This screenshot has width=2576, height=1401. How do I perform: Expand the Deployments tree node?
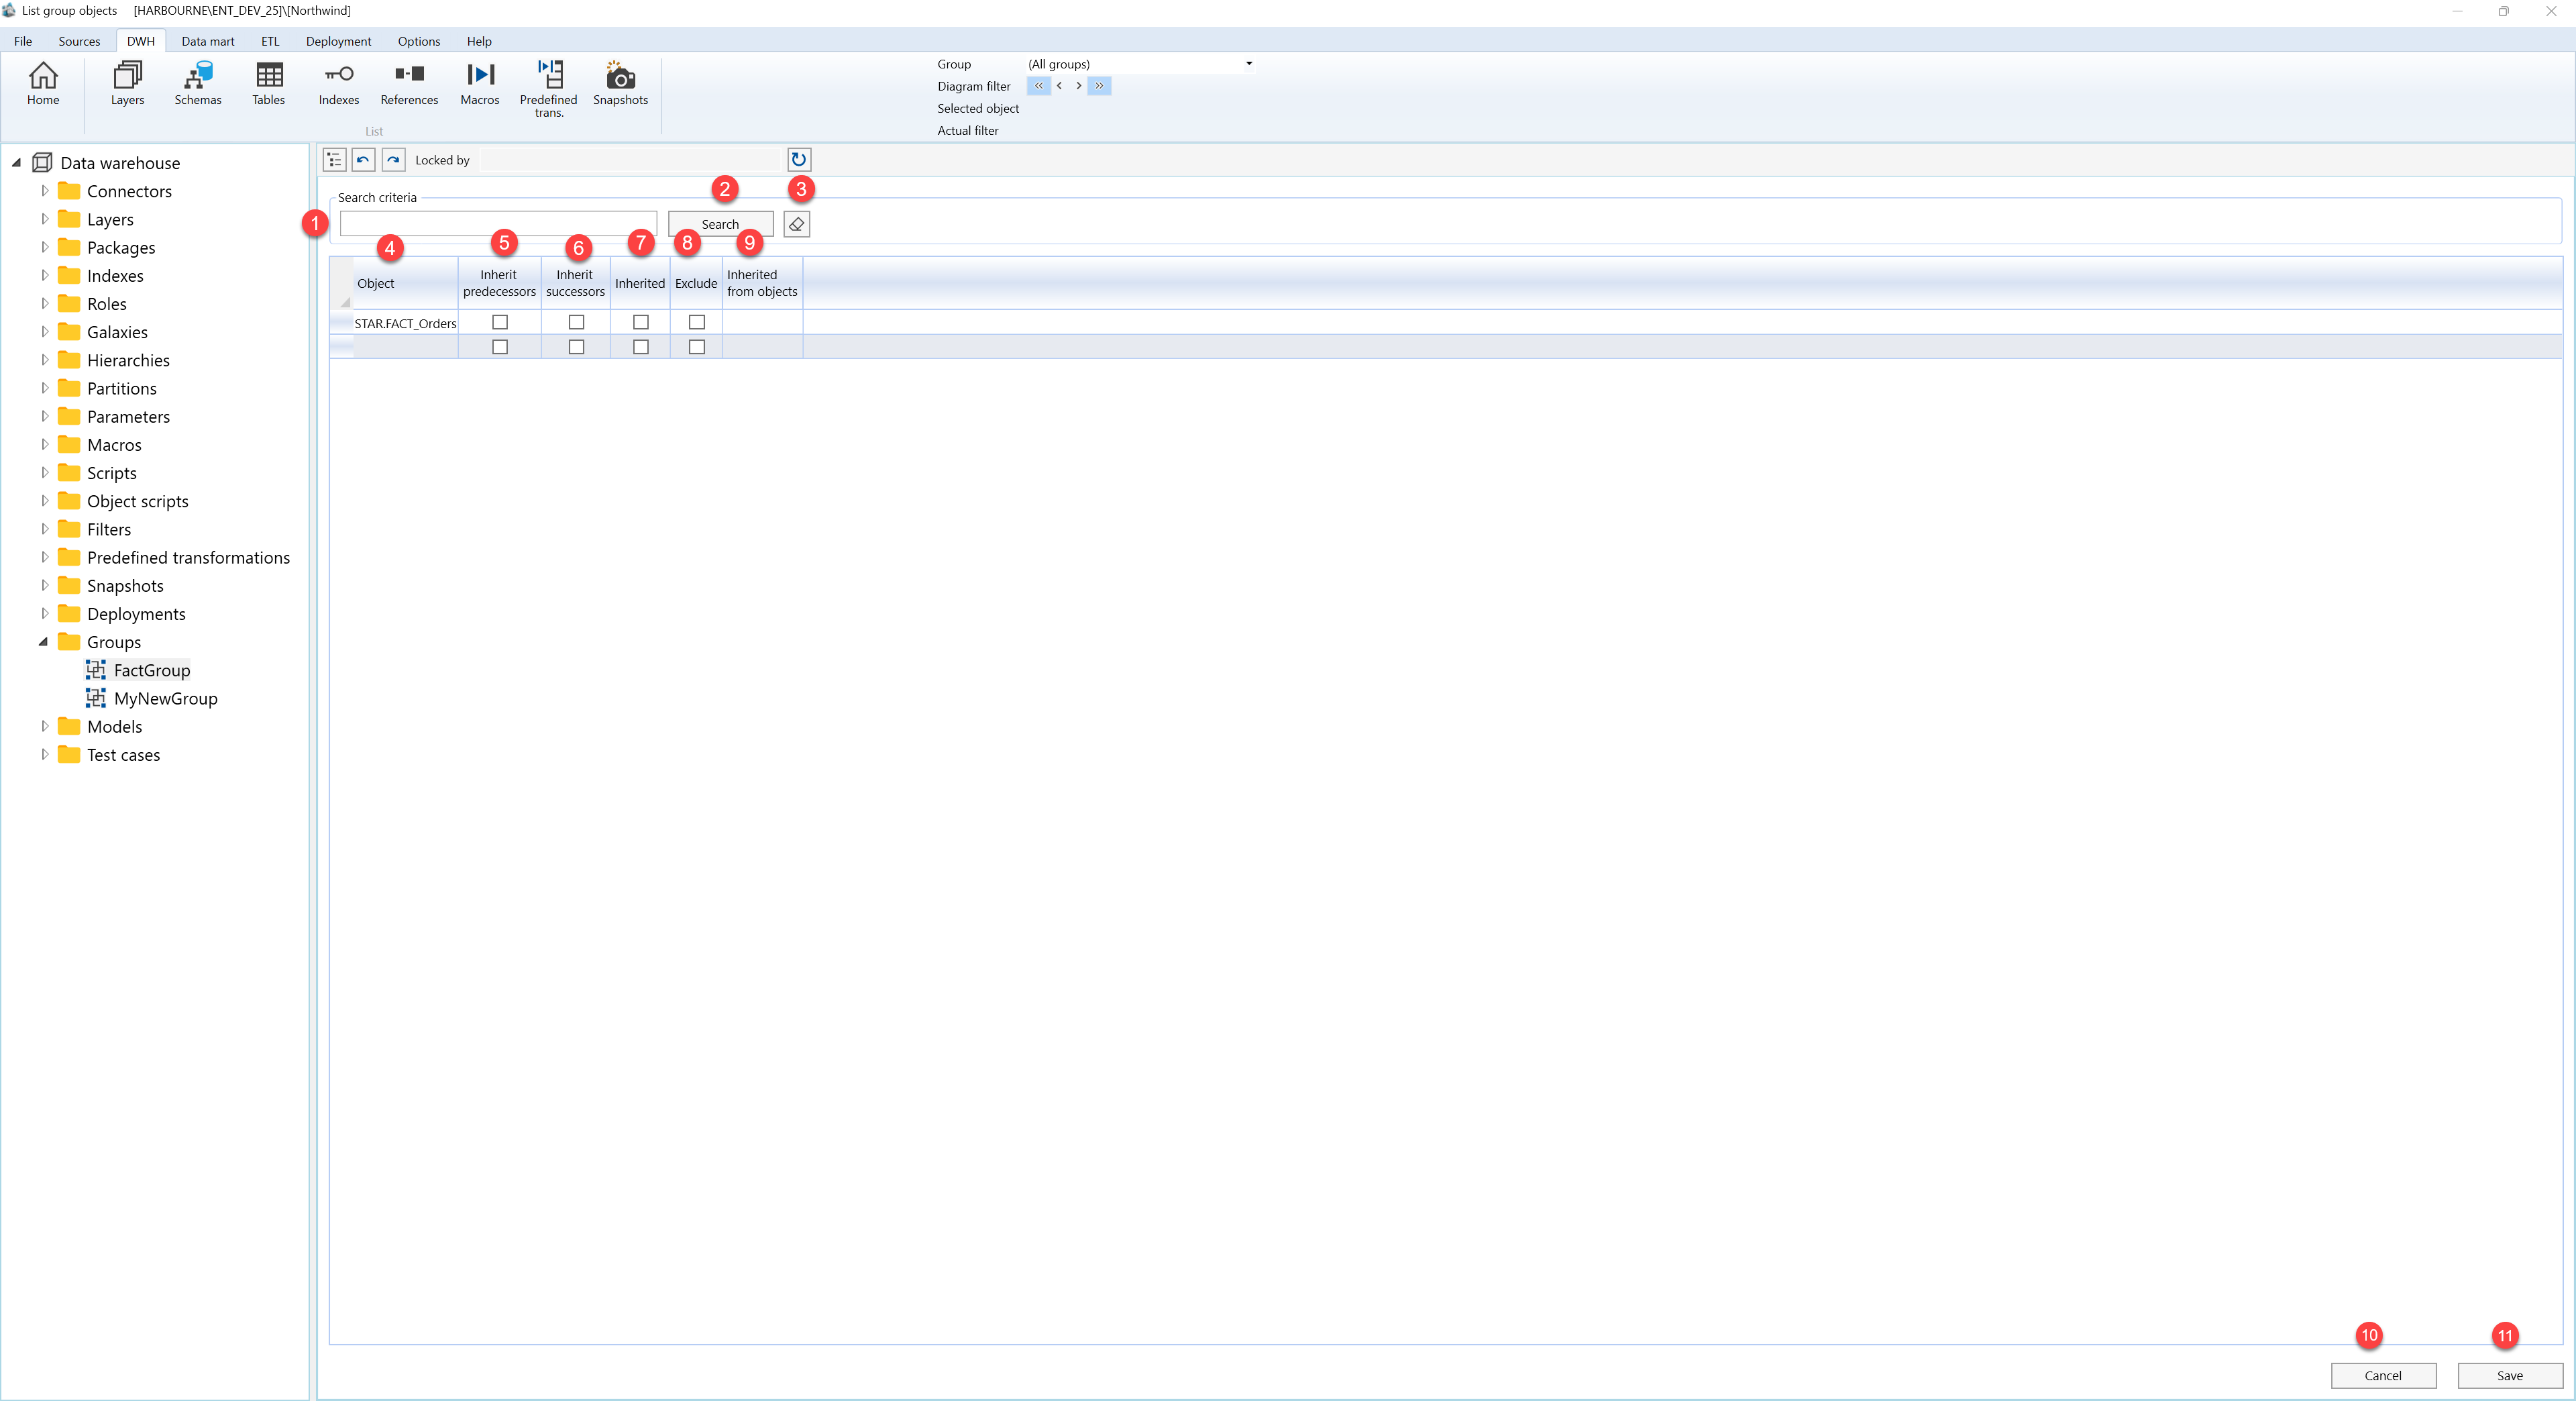click(x=44, y=613)
